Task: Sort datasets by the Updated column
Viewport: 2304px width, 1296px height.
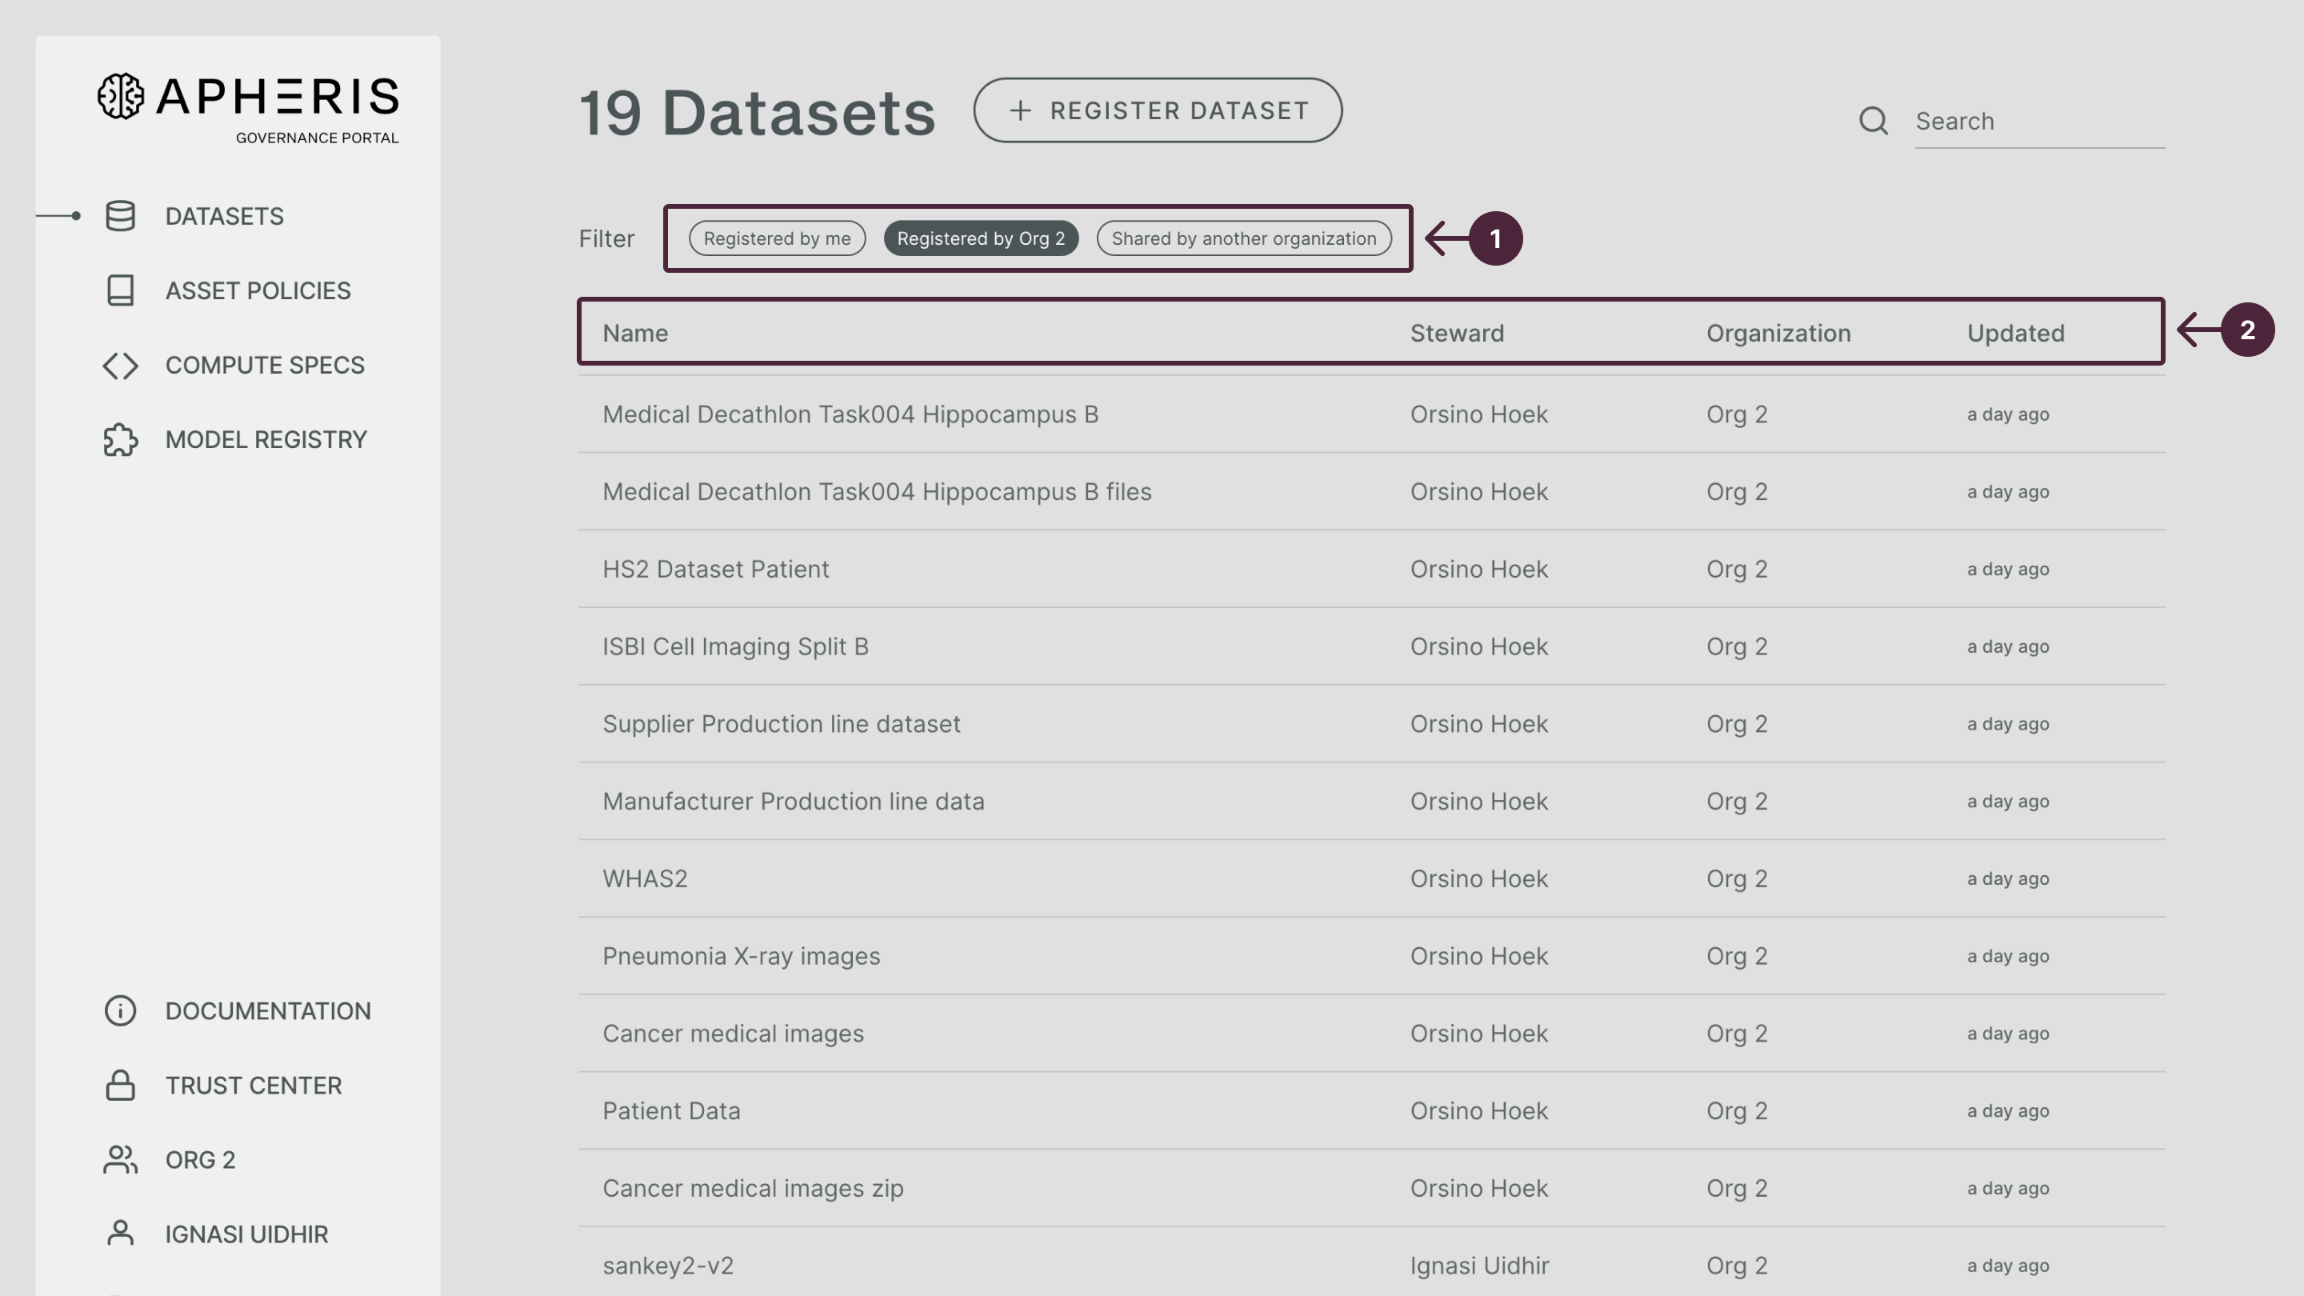Action: point(2015,332)
